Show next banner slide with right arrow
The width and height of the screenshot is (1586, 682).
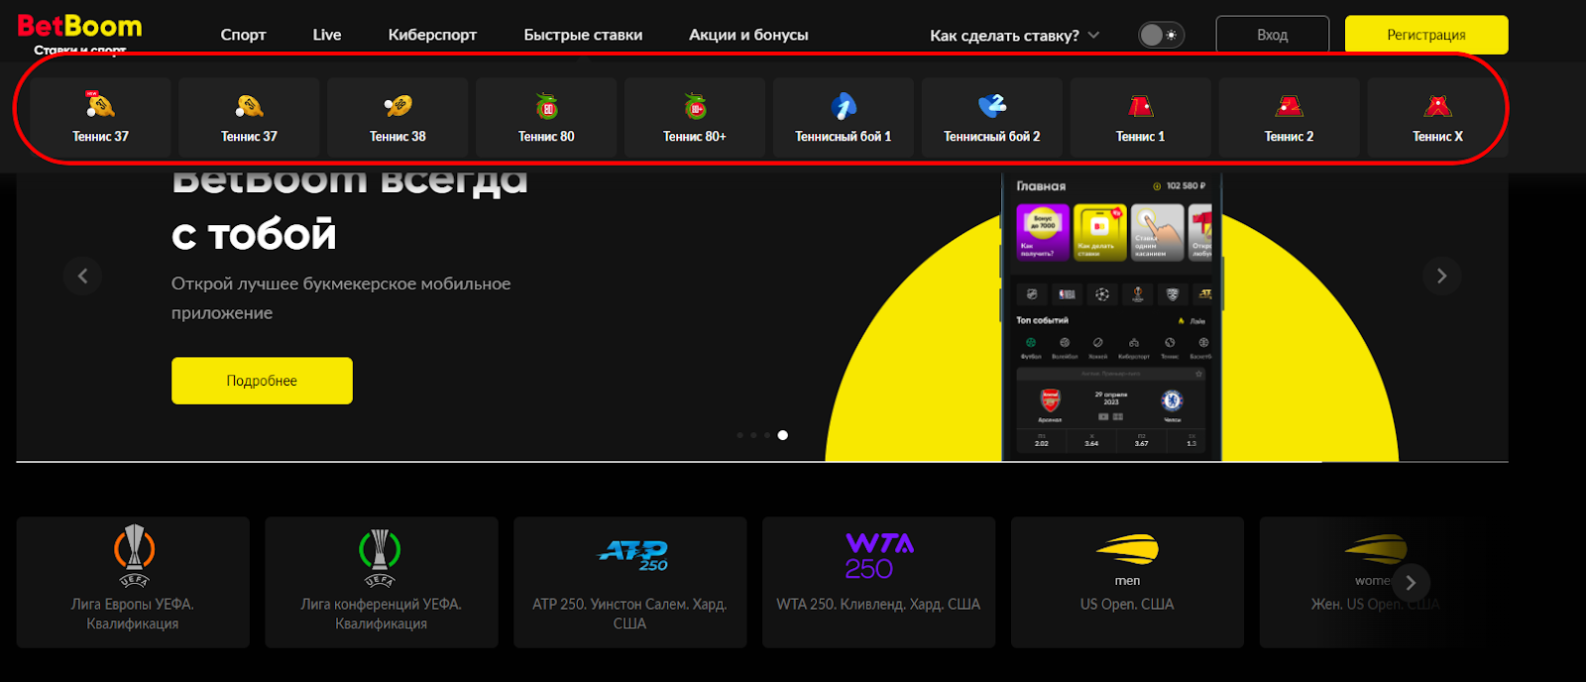(1442, 276)
